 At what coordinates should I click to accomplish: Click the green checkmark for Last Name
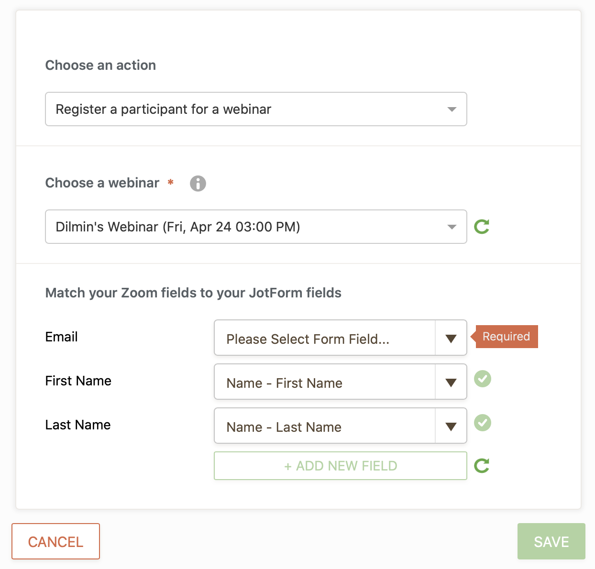tap(483, 423)
